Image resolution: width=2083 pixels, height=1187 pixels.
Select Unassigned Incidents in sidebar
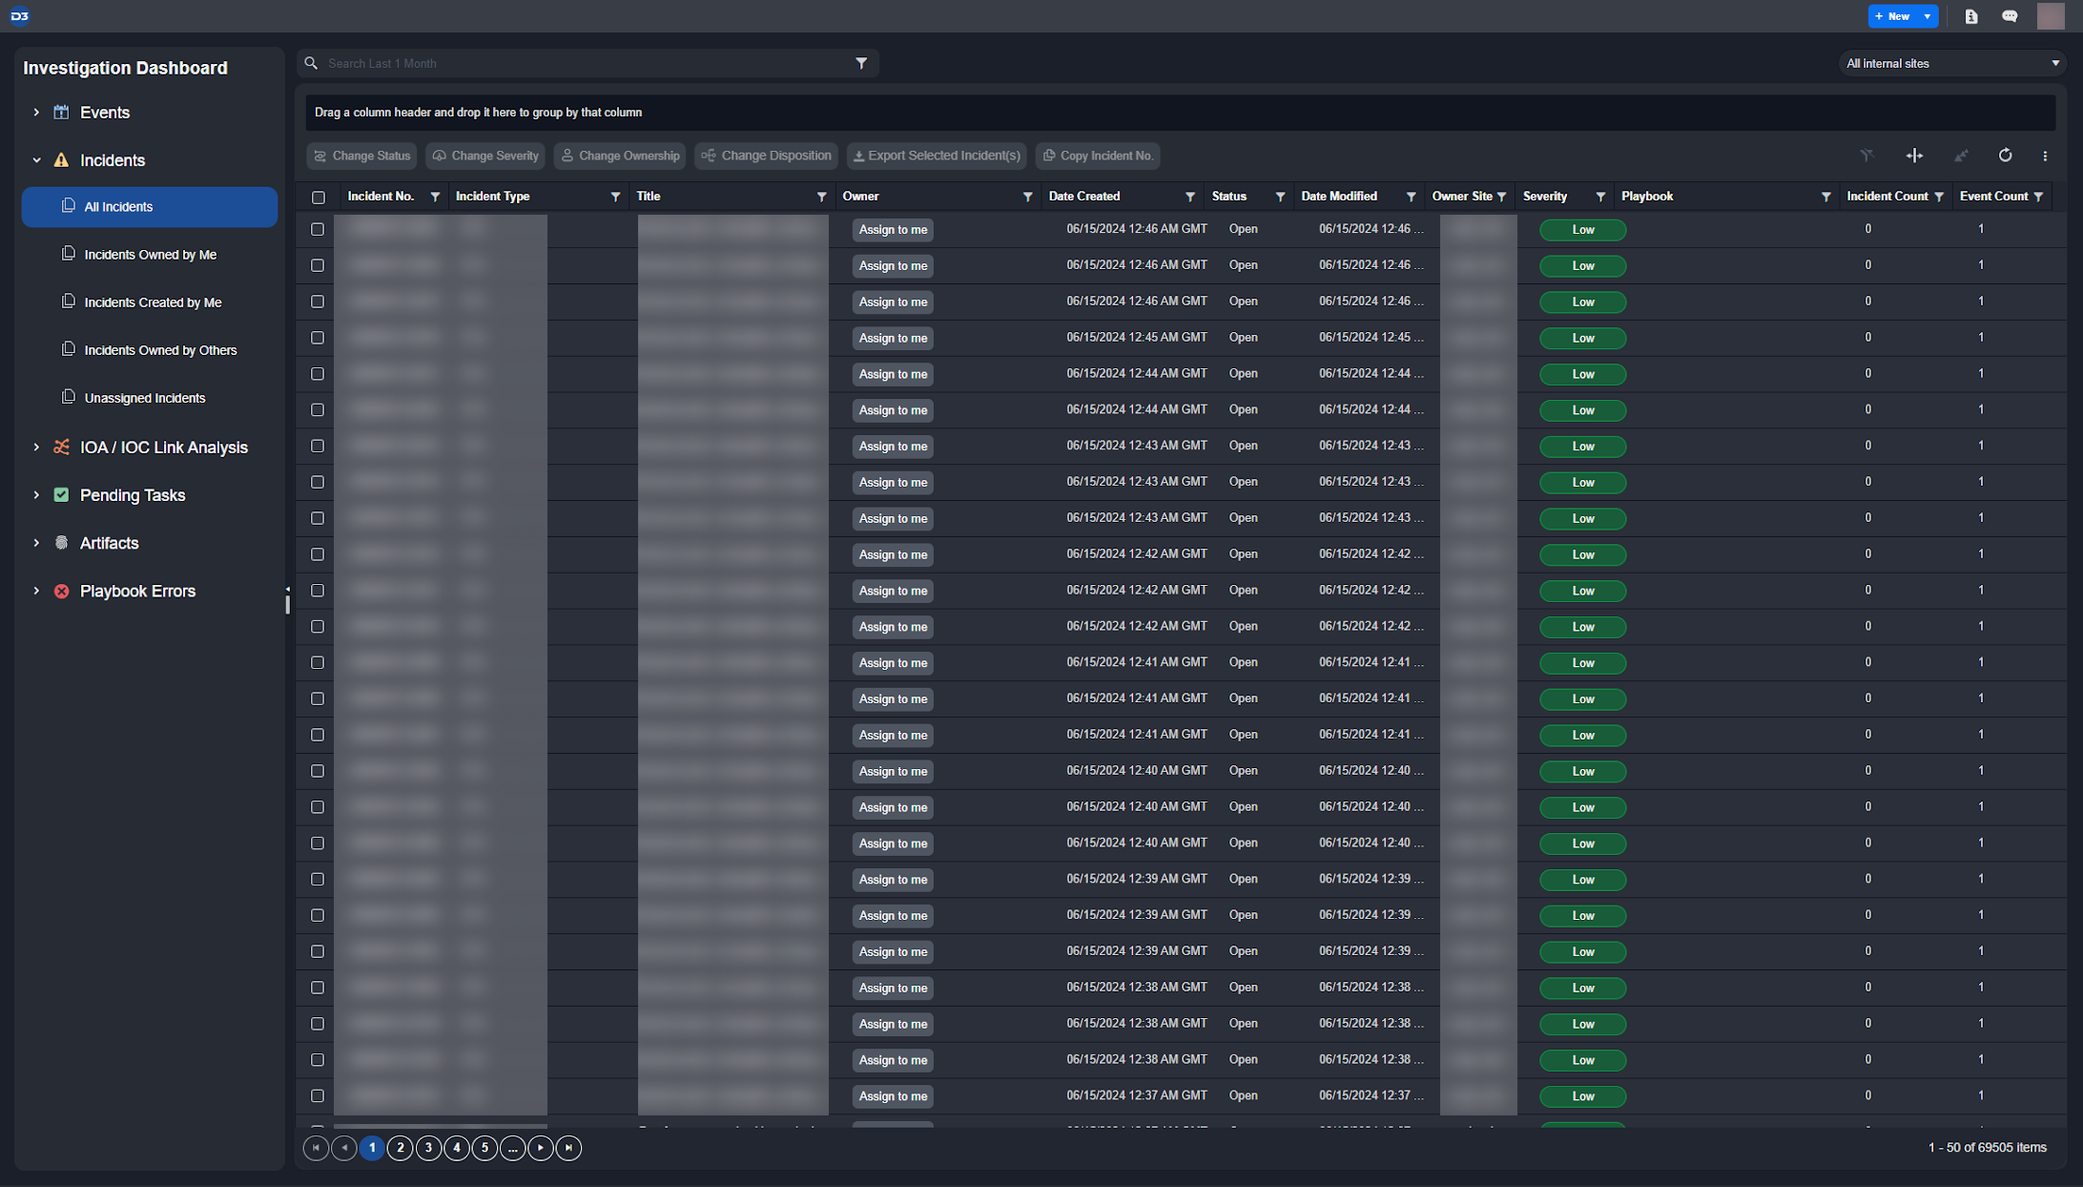pyautogui.click(x=144, y=398)
